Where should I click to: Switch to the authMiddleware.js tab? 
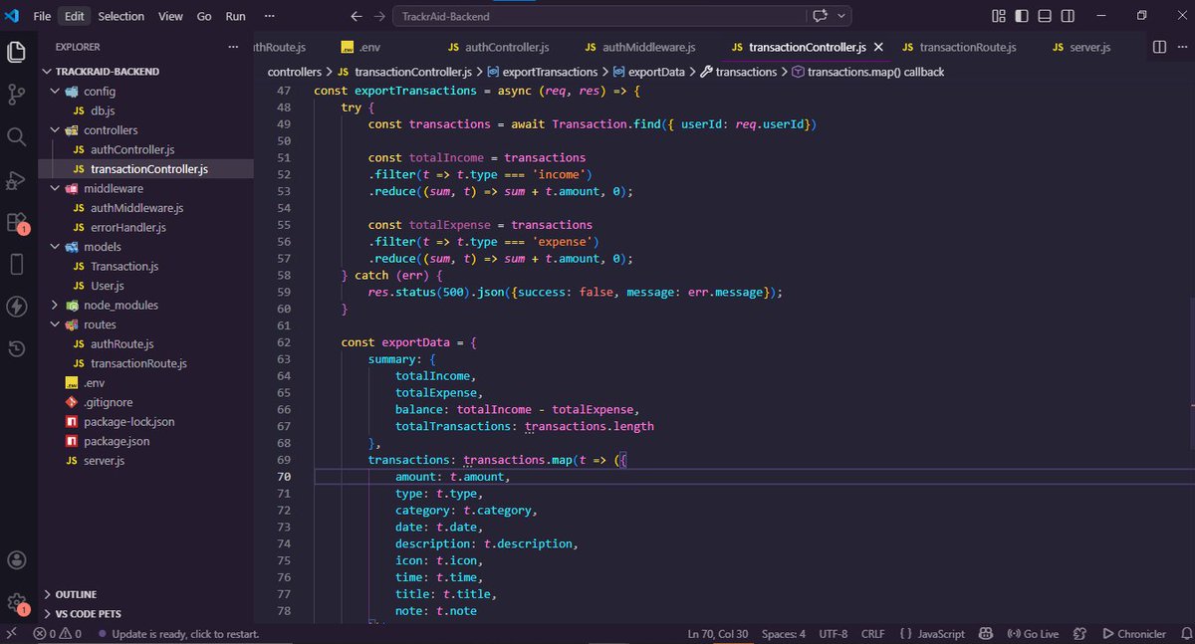click(x=639, y=47)
